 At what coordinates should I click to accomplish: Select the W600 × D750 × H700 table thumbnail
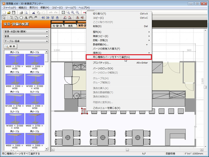coord(14,58)
